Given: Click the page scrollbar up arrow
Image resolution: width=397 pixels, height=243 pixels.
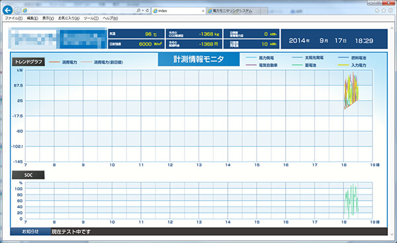Looking at the screenshot, I should pos(392,28).
